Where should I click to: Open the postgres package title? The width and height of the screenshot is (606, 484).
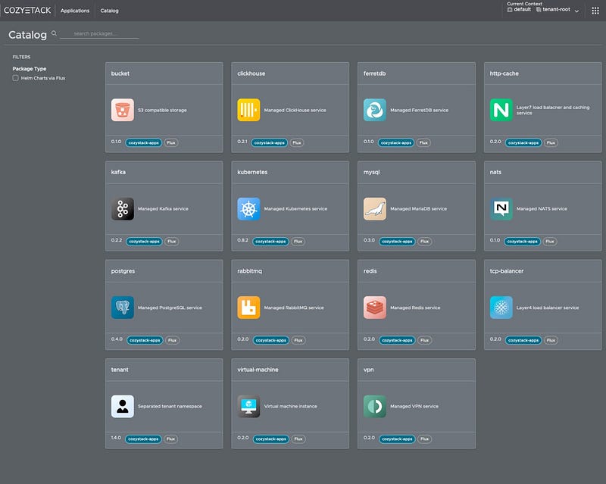[123, 271]
